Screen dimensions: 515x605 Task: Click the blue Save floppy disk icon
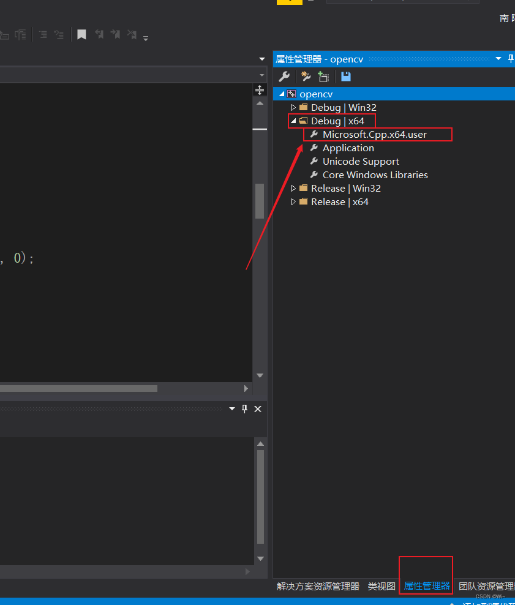(346, 77)
